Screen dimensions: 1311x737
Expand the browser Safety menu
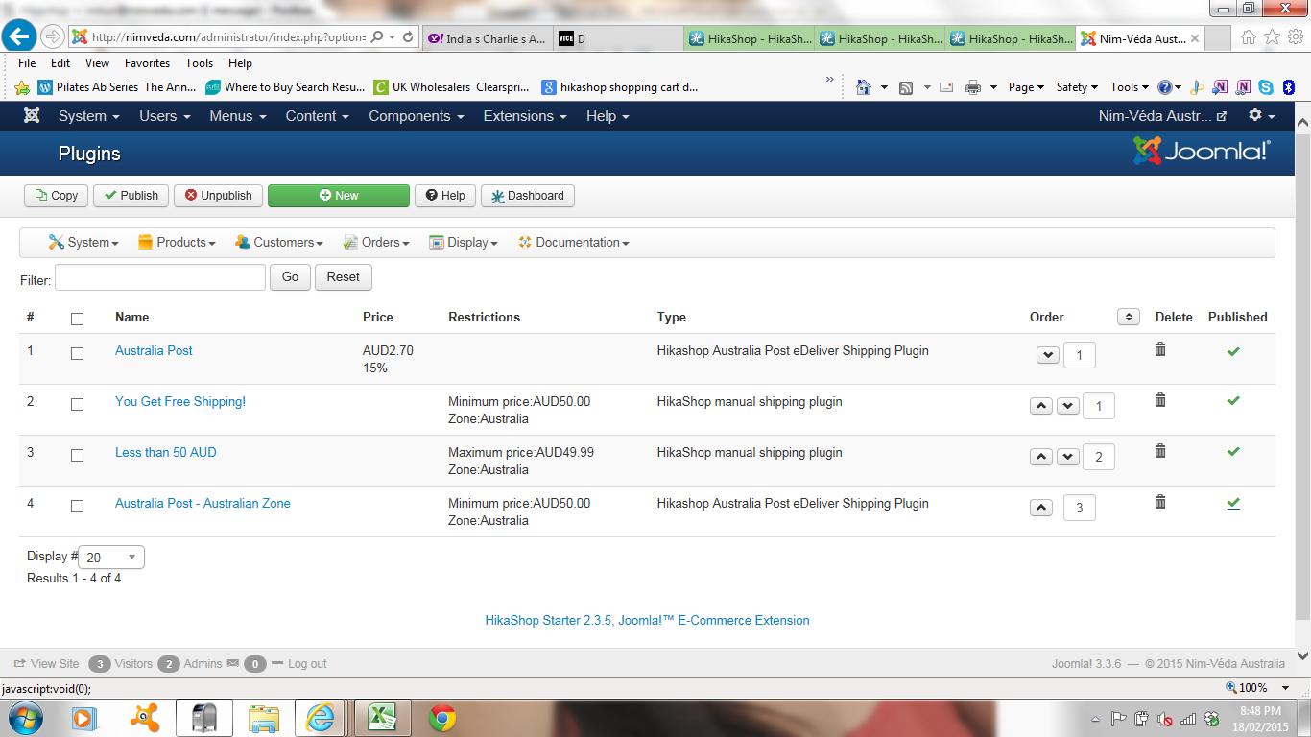click(x=1077, y=87)
